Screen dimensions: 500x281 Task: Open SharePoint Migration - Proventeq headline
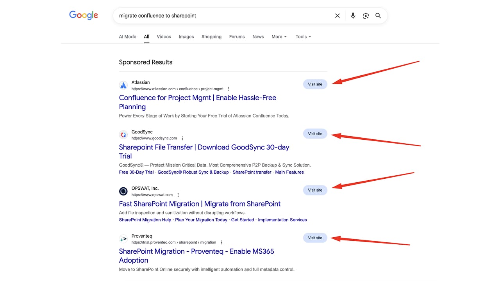[196, 256]
